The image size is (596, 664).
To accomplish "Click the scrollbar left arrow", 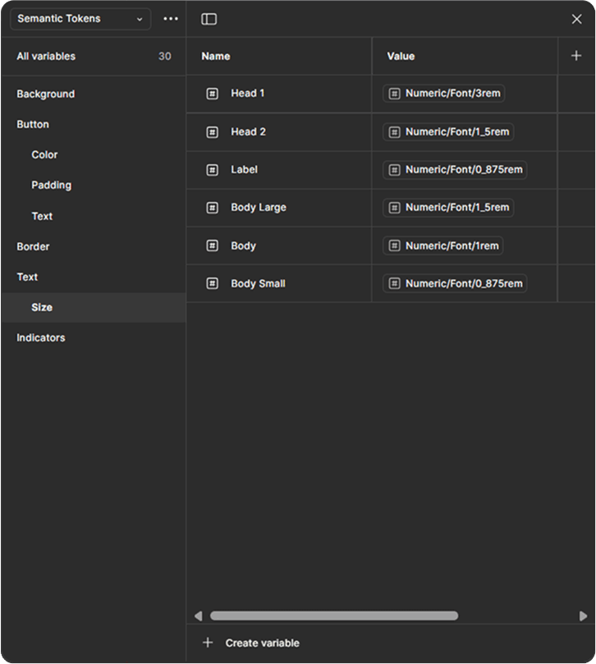I will [198, 616].
